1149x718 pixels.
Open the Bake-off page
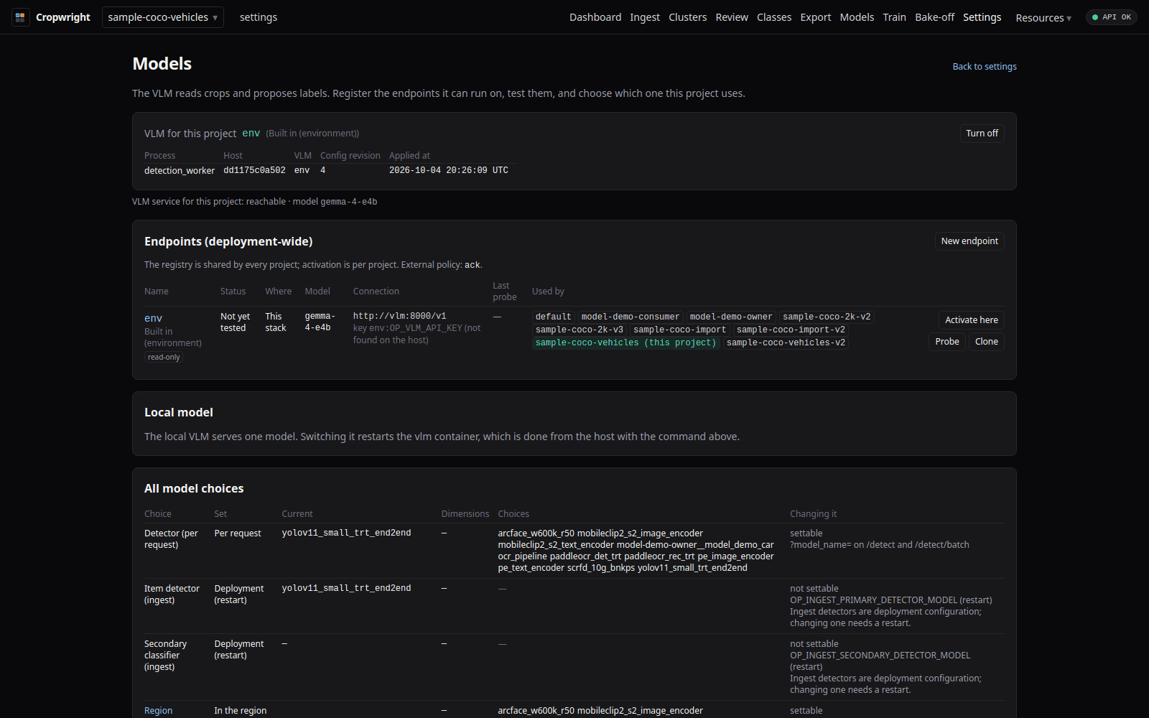click(934, 17)
